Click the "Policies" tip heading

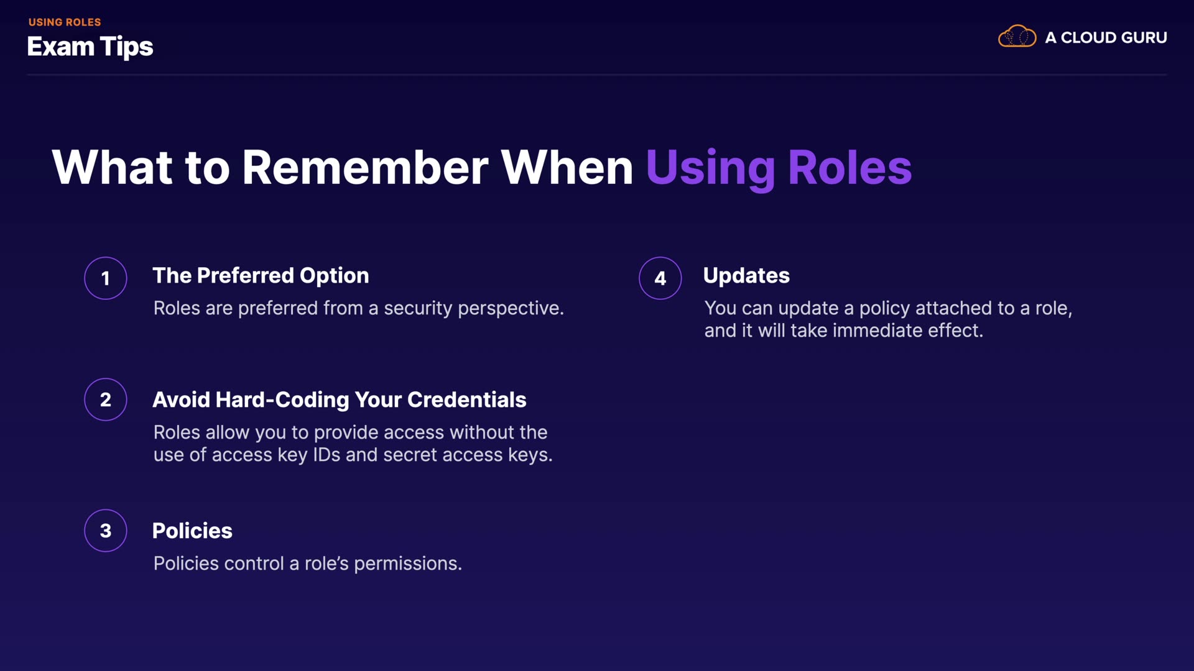[192, 531]
